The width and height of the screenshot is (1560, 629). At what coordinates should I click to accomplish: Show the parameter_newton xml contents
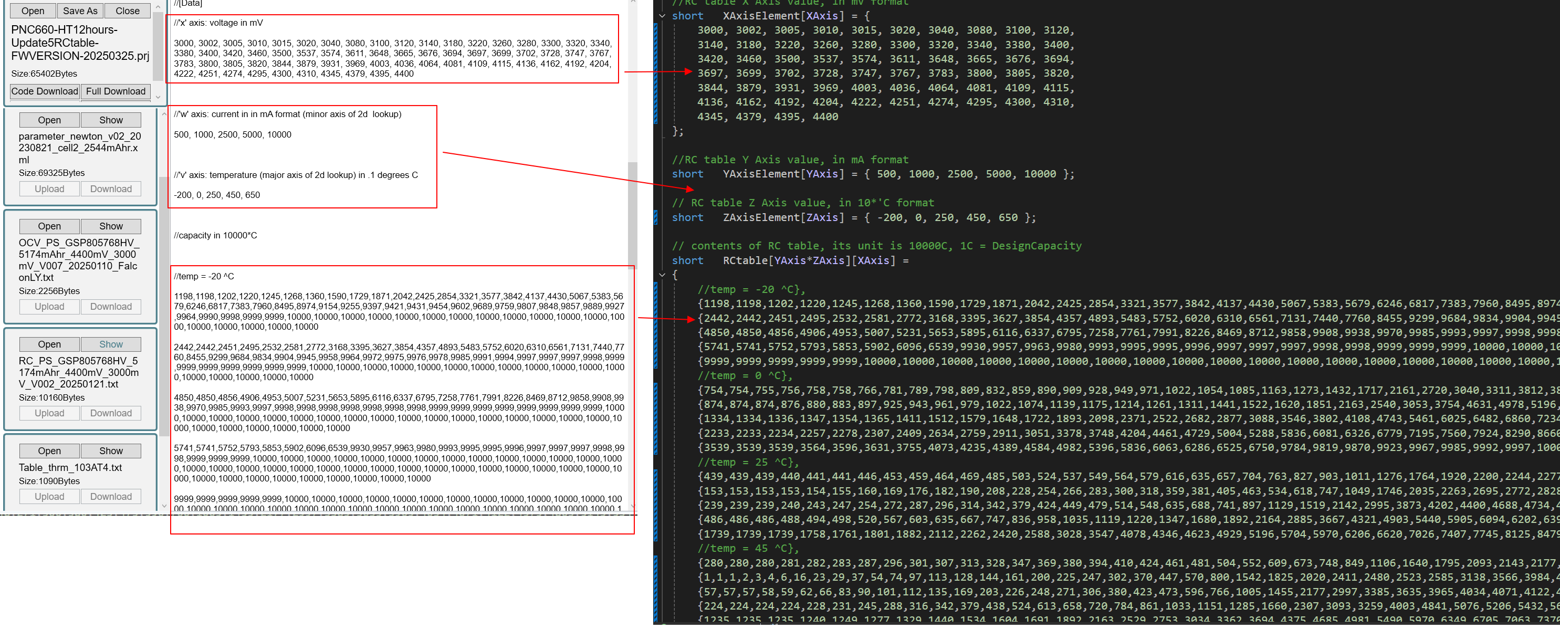[111, 120]
